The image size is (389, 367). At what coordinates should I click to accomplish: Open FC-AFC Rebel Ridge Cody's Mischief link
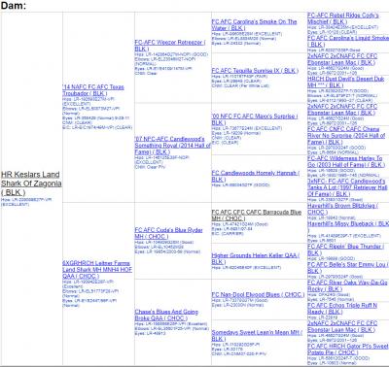(343, 18)
